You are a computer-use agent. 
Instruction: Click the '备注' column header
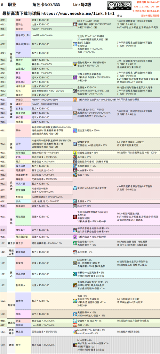pos(120,15)
